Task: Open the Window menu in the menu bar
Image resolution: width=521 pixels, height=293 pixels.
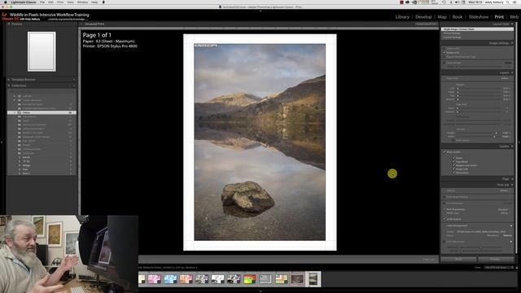Action: pyautogui.click(x=82, y=2)
